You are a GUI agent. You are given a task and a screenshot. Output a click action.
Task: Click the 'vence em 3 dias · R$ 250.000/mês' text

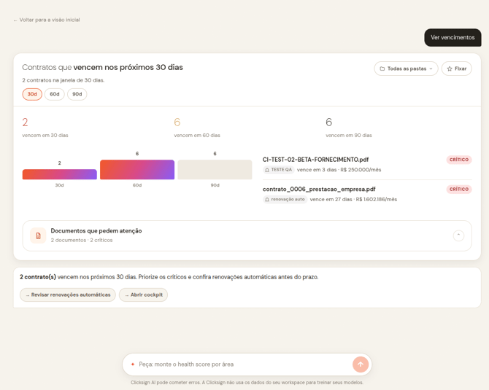pyautogui.click(x=339, y=170)
